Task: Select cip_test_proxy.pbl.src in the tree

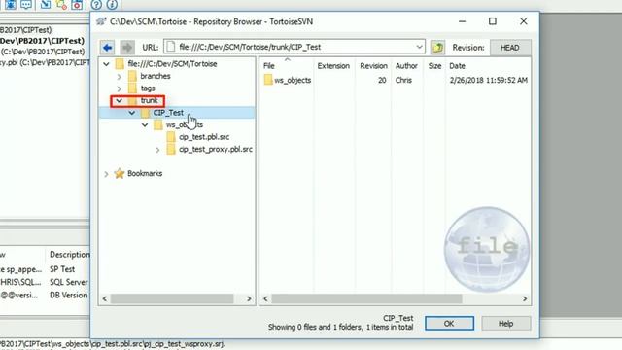Action: 216,149
